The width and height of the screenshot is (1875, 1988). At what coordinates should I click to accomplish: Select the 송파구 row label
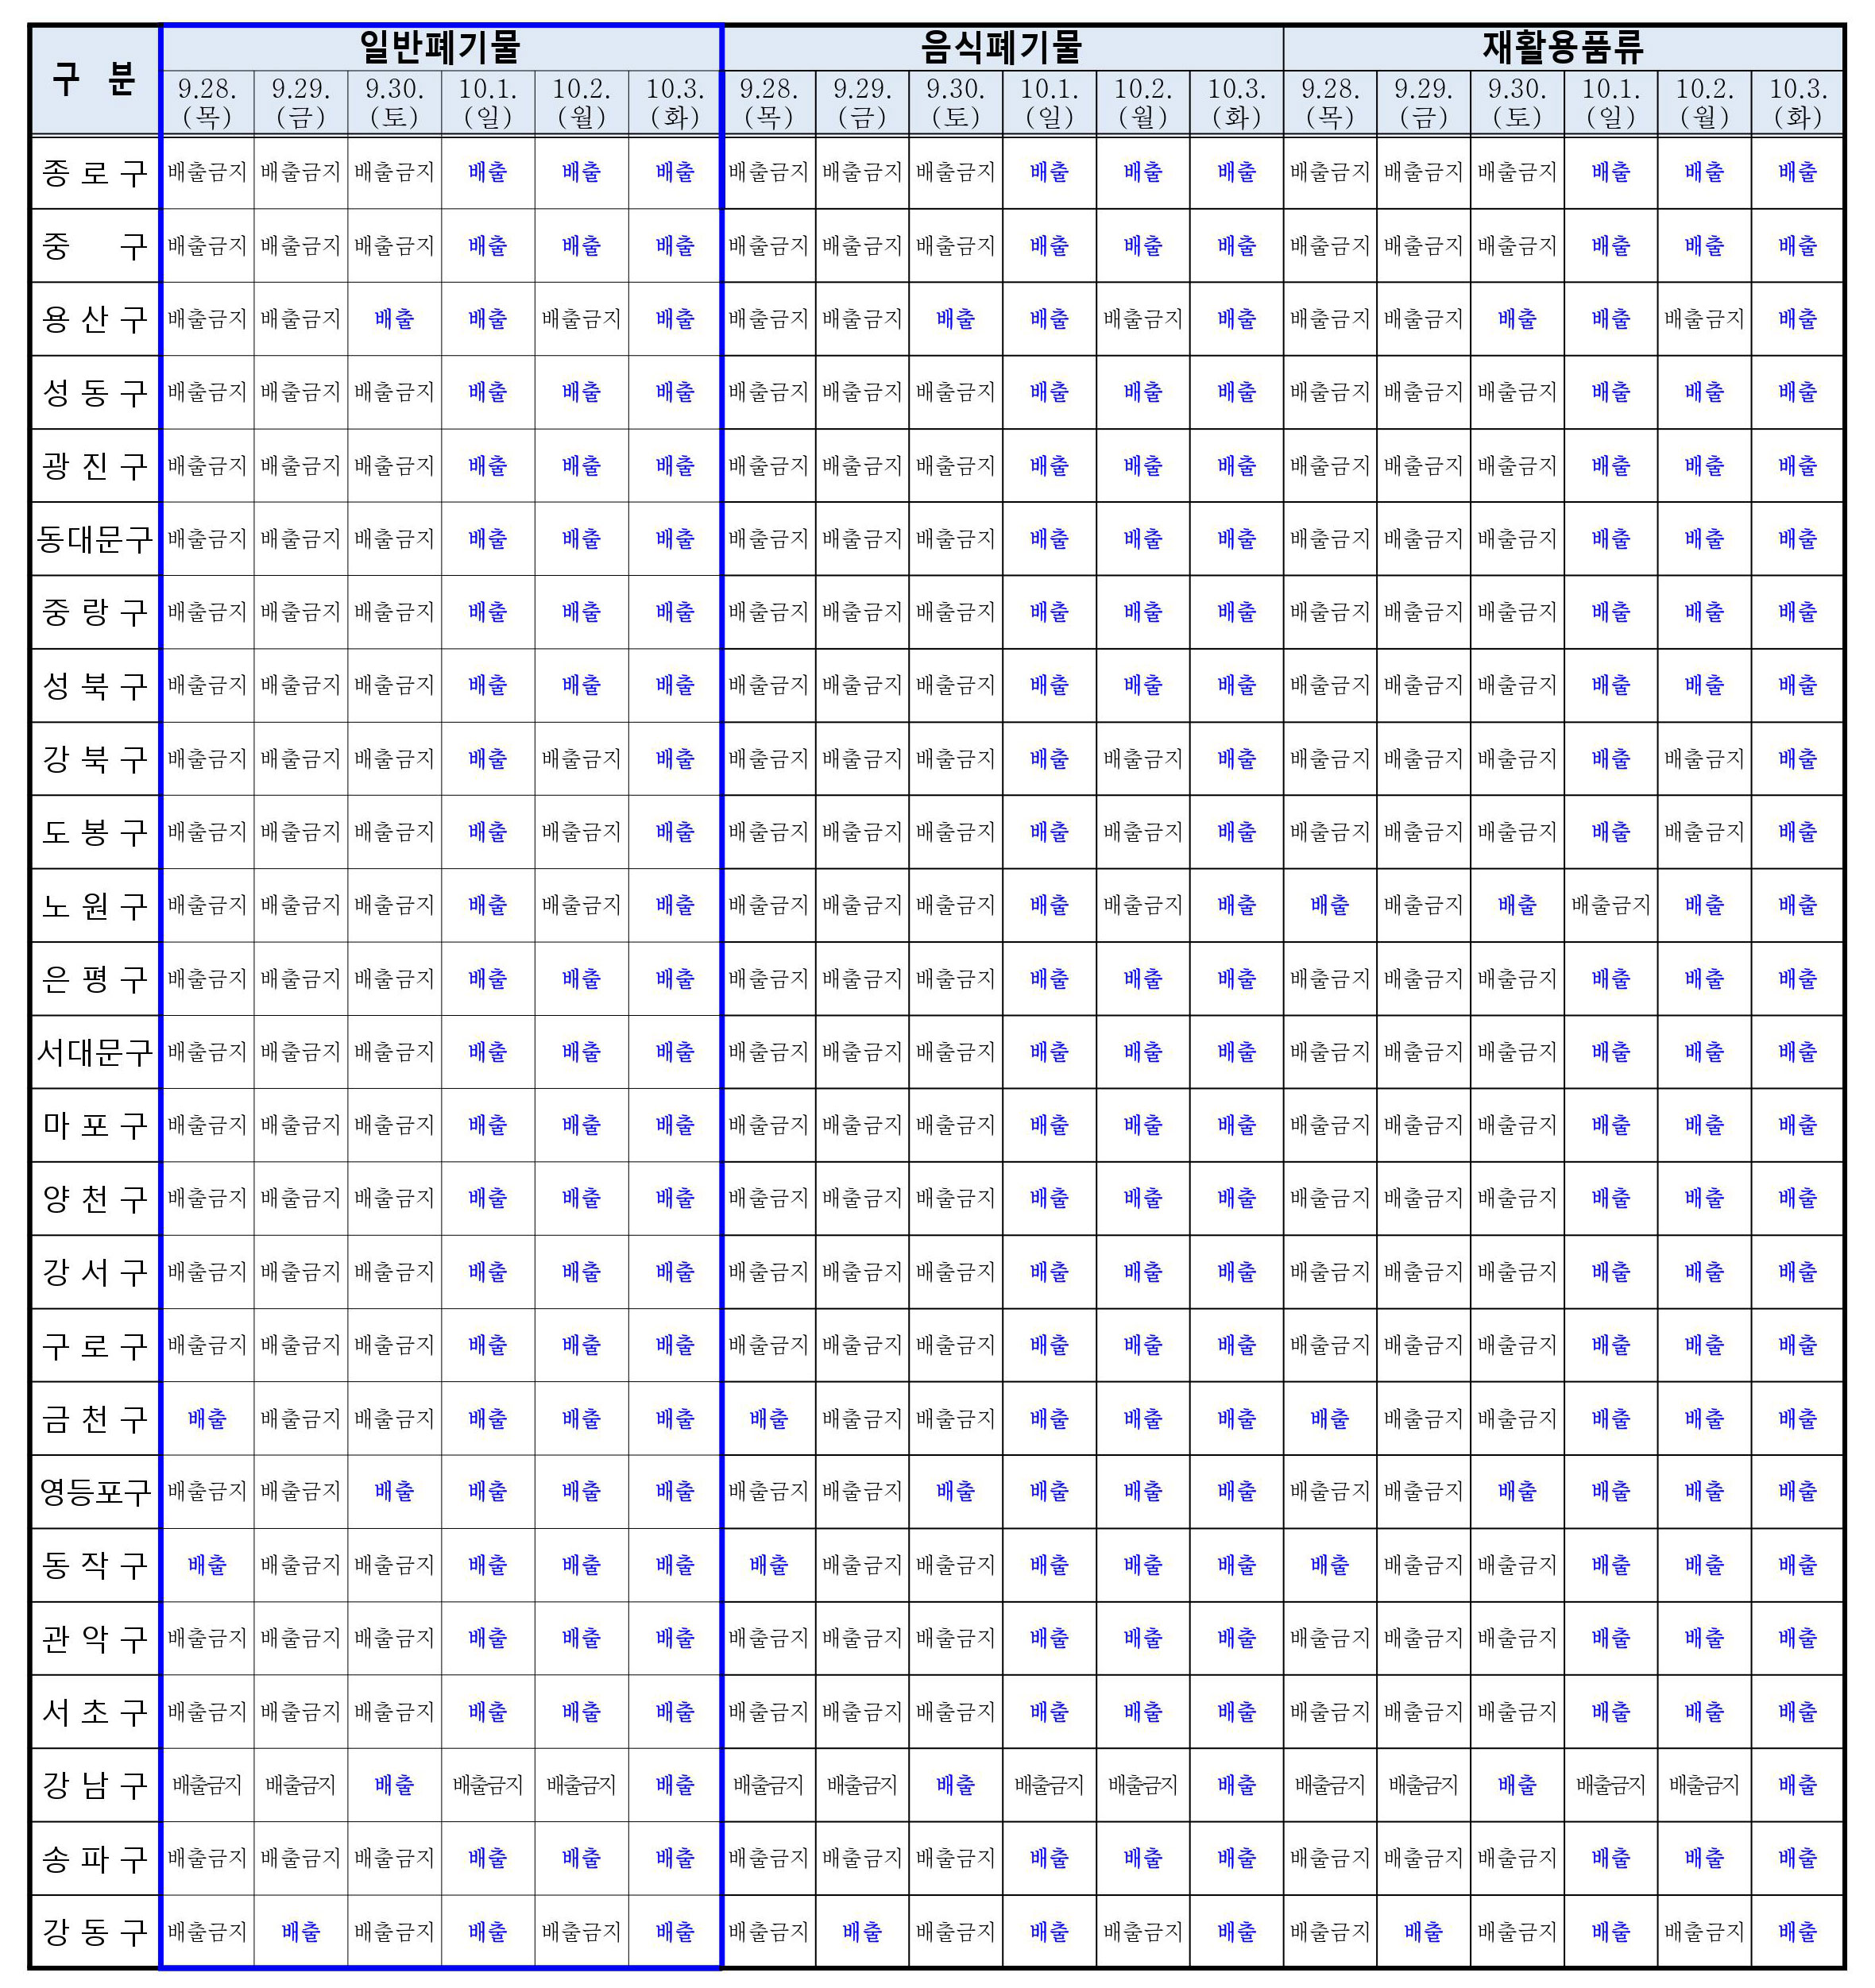pyautogui.click(x=95, y=1858)
